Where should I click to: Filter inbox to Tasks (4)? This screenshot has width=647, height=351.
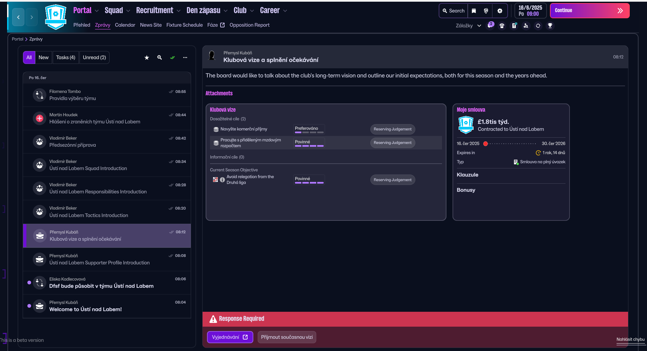pyautogui.click(x=66, y=58)
